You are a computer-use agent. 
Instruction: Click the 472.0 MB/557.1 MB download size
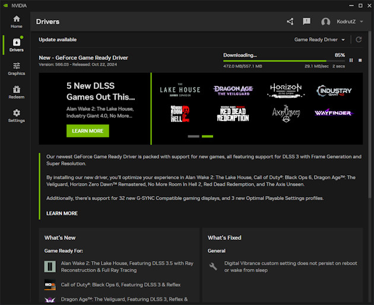click(x=243, y=66)
